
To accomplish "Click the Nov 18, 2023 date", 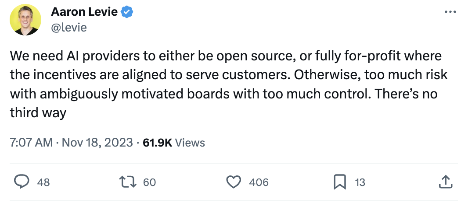I will tap(98, 143).
